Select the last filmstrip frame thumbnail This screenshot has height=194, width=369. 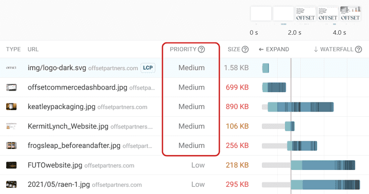350,14
